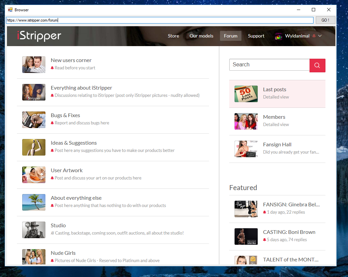Click the 'Did you already get your fan...' text
Viewport: 348px width, 277px height.
[x=291, y=152]
